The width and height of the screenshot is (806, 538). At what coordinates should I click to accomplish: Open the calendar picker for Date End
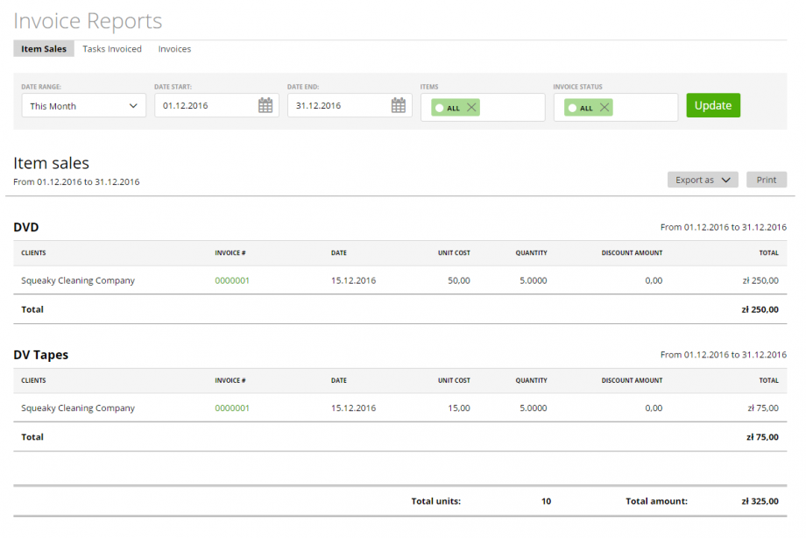click(x=399, y=104)
